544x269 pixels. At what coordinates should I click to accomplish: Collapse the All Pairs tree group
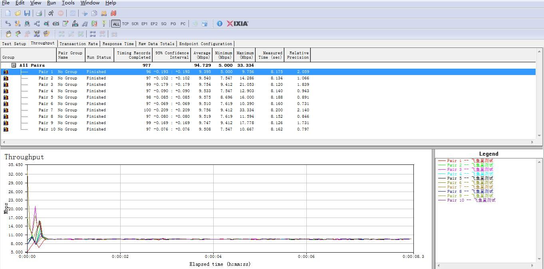click(x=14, y=65)
